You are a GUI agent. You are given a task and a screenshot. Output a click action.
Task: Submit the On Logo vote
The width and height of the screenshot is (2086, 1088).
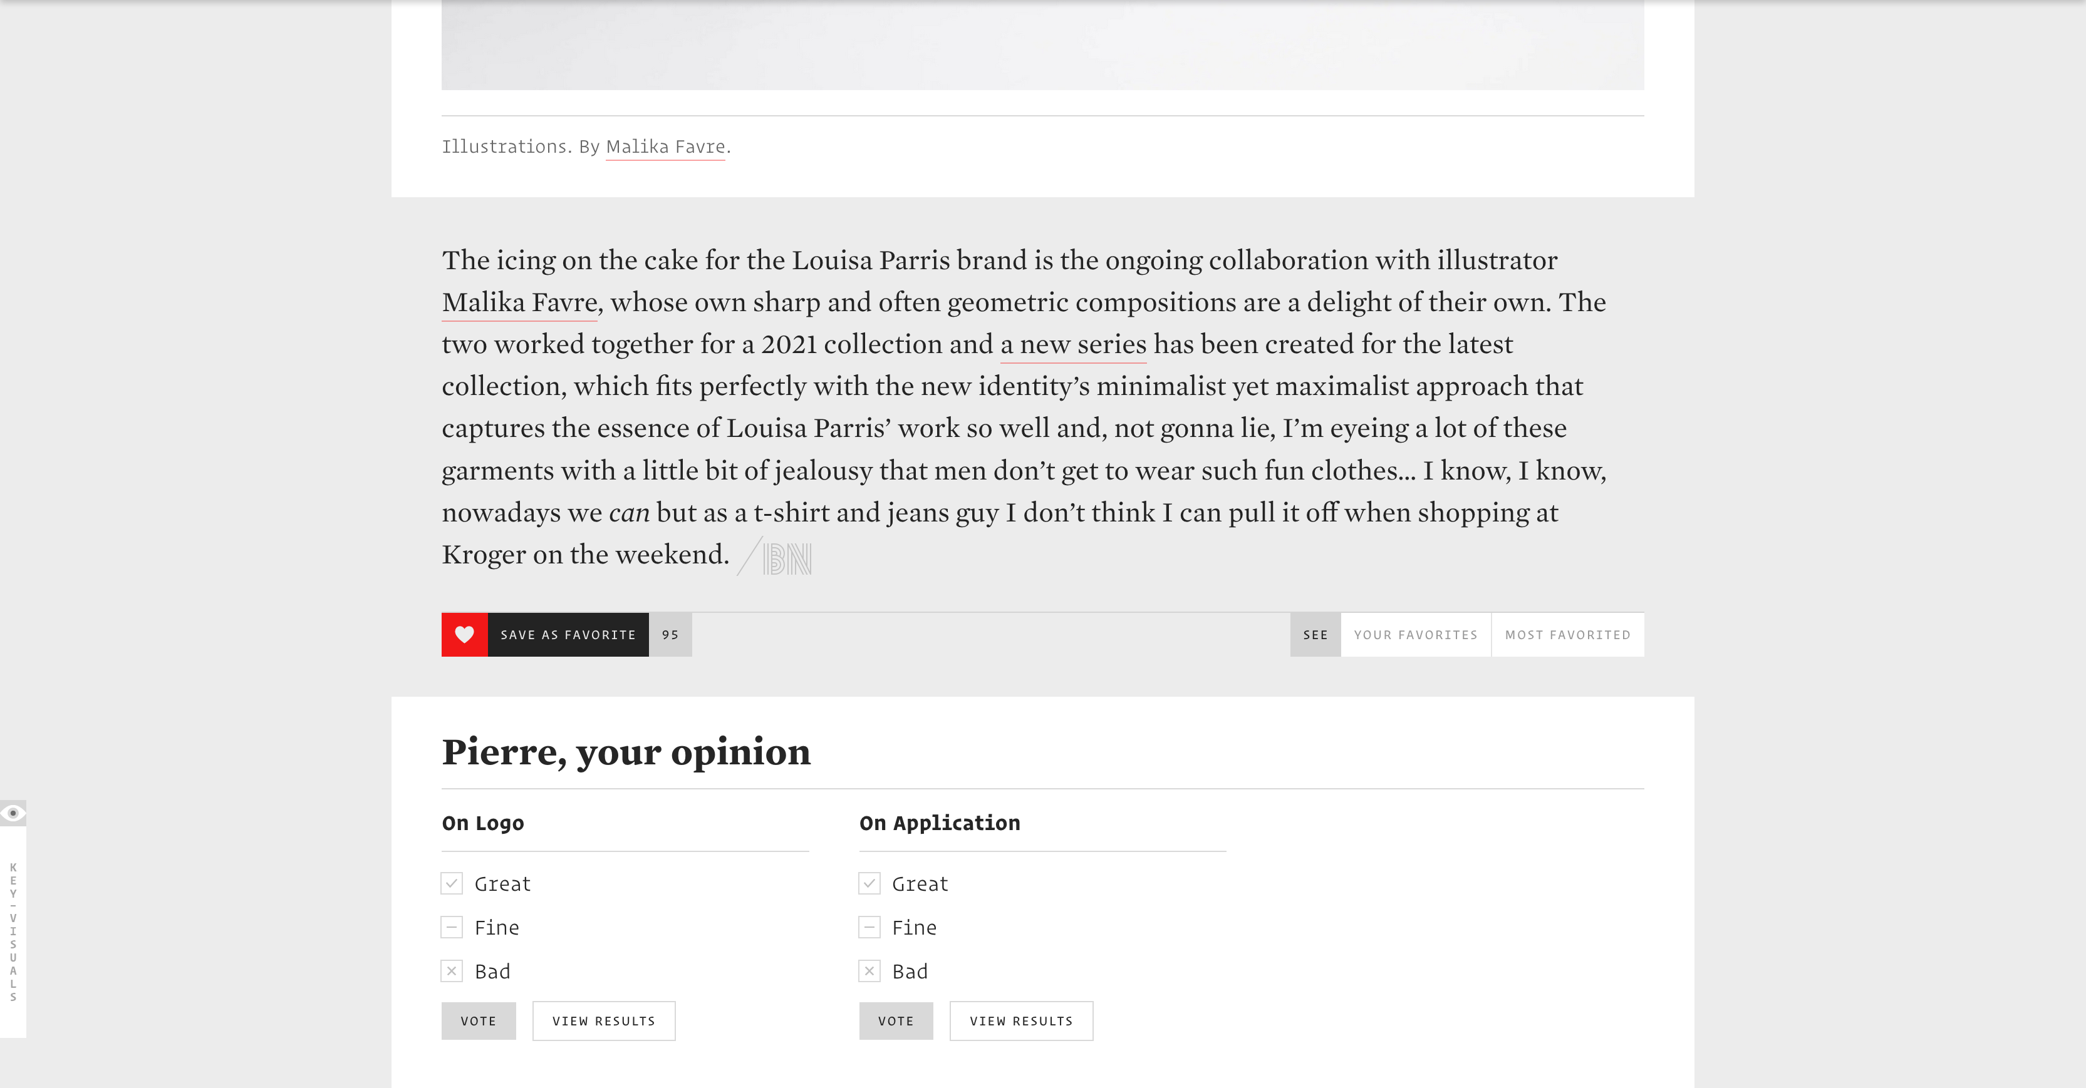pyautogui.click(x=479, y=1021)
